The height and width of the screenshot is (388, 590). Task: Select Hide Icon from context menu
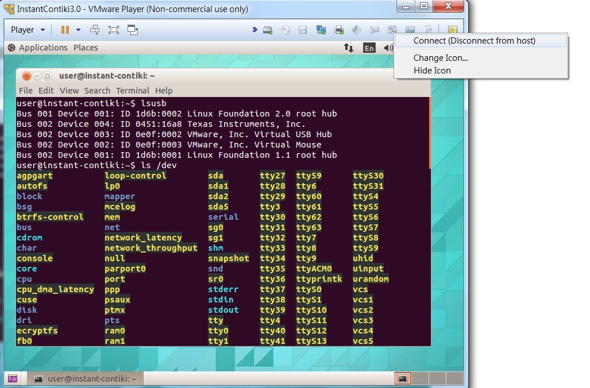432,70
